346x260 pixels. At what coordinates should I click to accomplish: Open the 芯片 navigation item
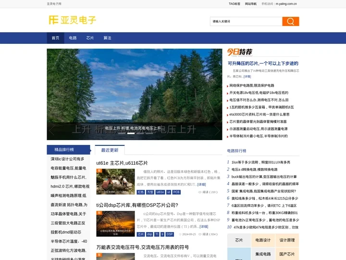90,38
